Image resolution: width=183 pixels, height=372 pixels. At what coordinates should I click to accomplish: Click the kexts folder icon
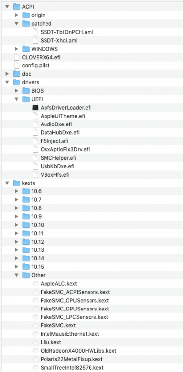(x=16, y=183)
